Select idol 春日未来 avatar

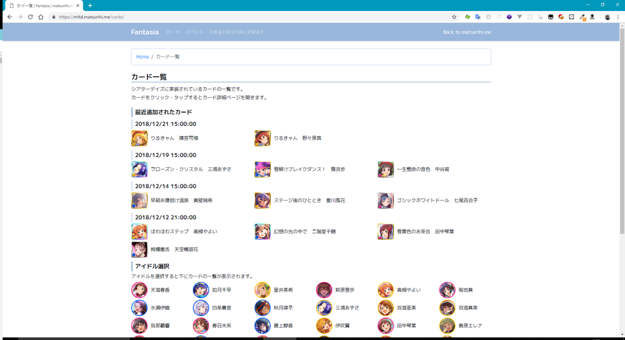tap(201, 325)
